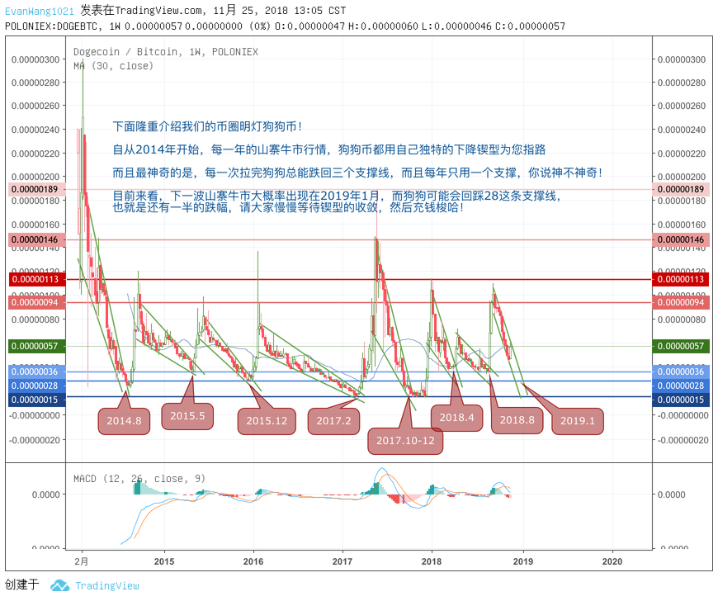Click the red 0.00000113 tag on left axis

click(x=37, y=279)
